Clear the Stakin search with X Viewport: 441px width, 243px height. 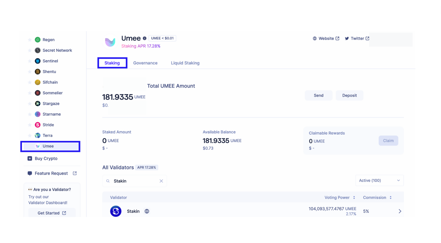click(x=161, y=181)
